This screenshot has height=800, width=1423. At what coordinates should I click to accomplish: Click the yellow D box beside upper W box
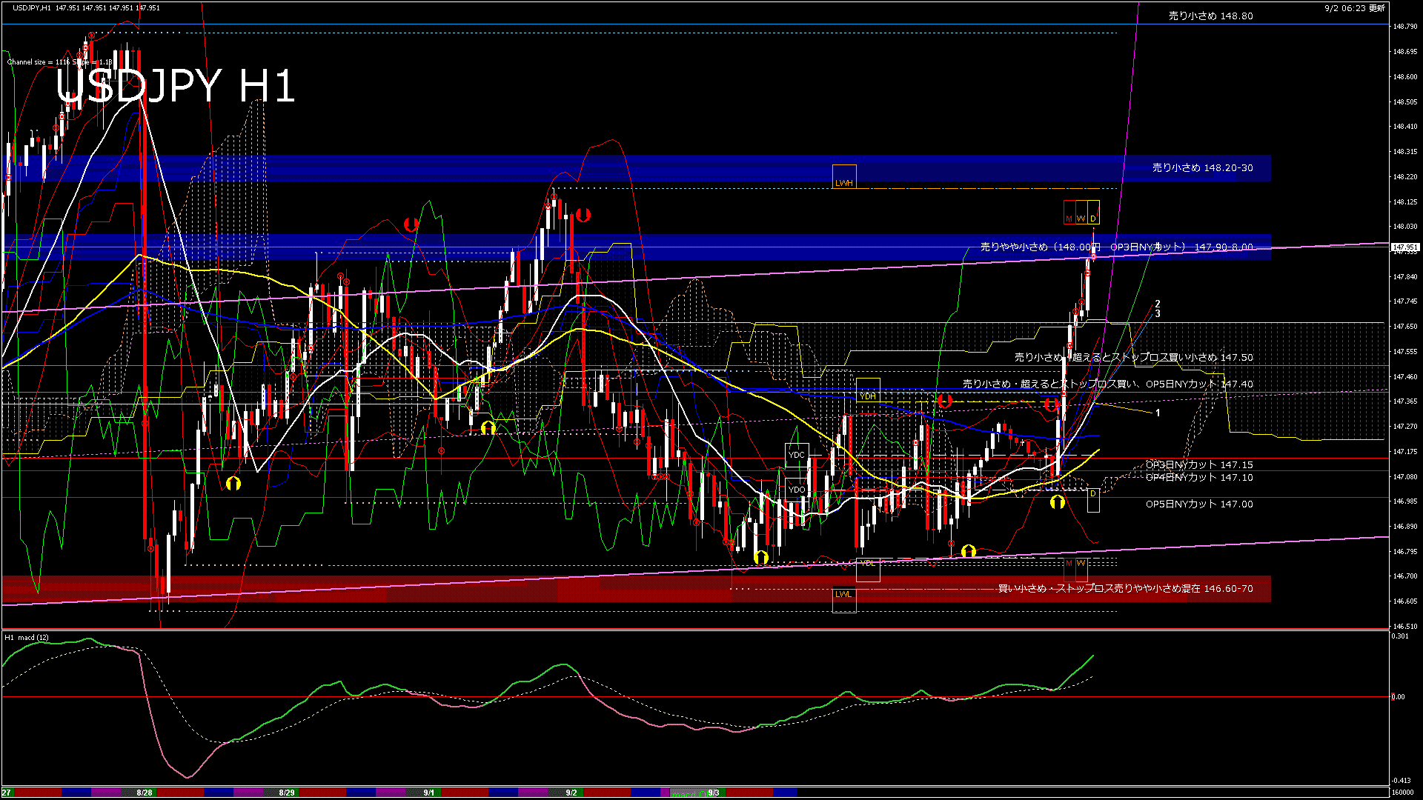click(x=1093, y=213)
